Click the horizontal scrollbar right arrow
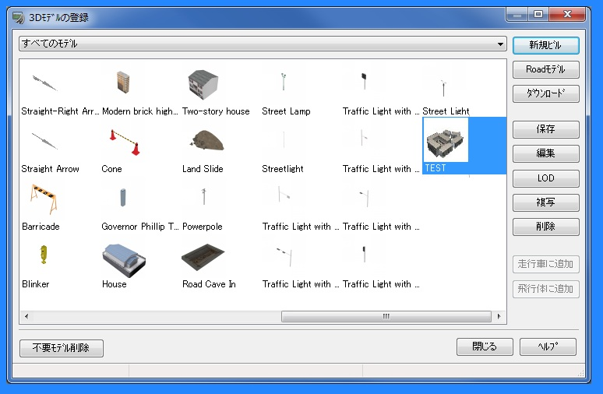Screen dimensions: 603x394 click(499, 316)
